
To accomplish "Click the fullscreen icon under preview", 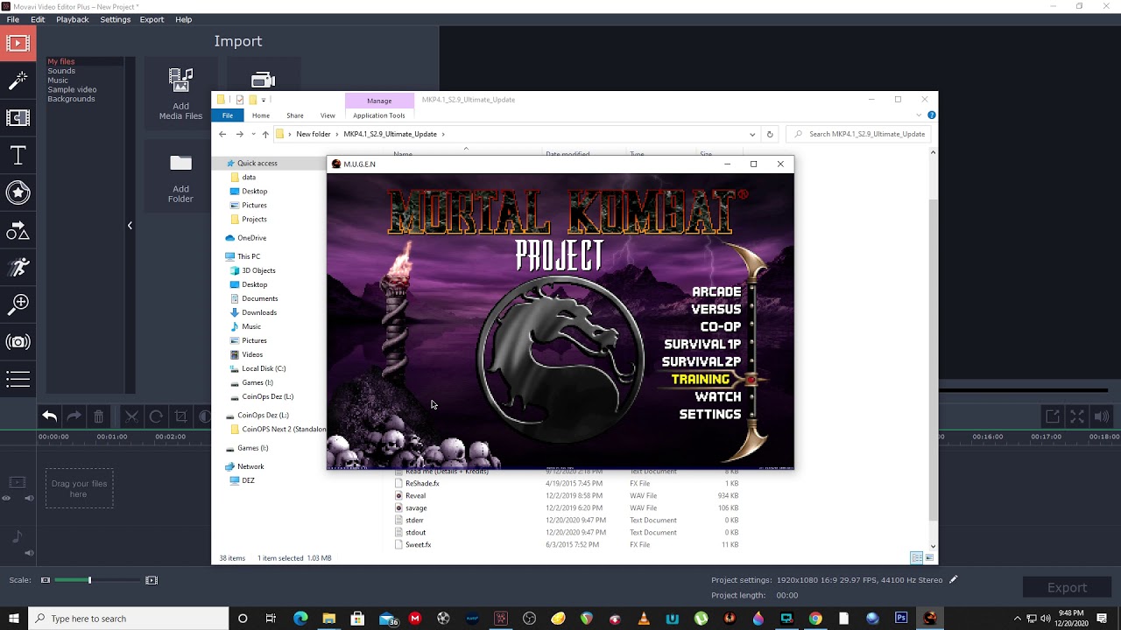I will (1077, 416).
